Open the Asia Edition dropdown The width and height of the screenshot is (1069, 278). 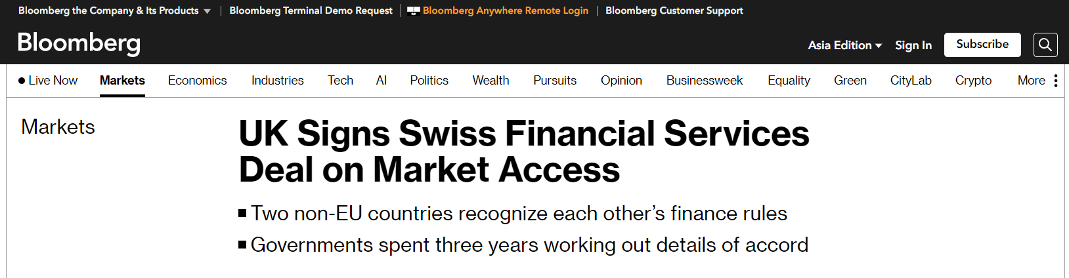pyautogui.click(x=844, y=45)
